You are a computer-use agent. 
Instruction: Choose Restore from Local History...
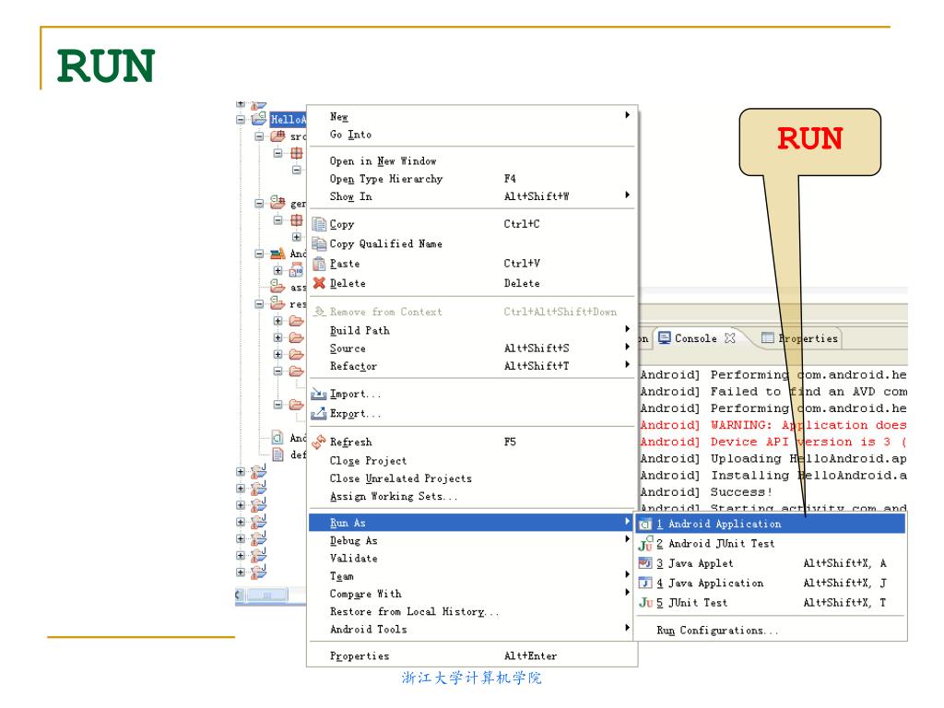472,612
